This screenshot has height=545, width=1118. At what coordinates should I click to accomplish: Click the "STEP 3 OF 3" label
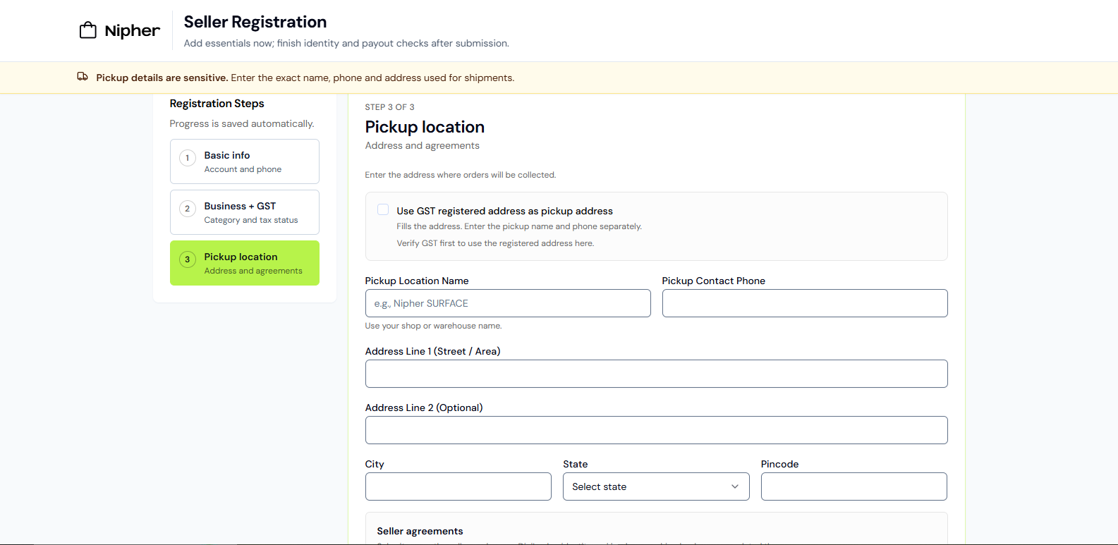click(390, 107)
